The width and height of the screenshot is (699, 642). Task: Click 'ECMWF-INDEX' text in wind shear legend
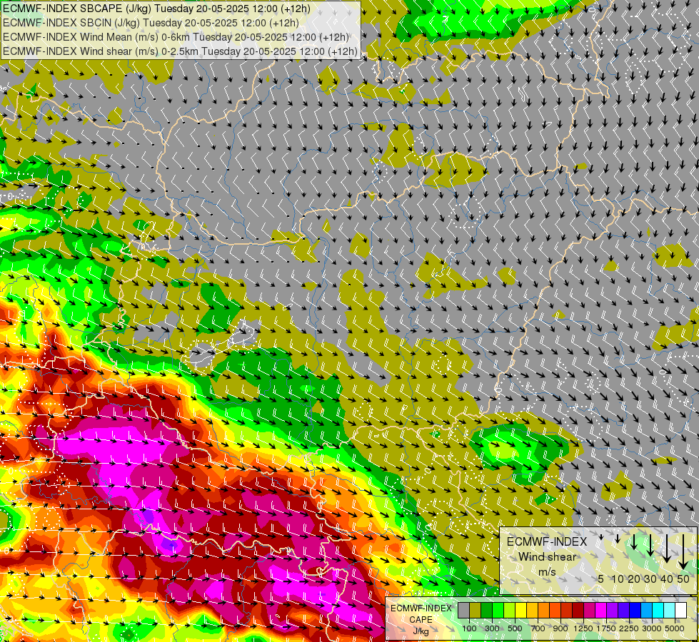[547, 541]
